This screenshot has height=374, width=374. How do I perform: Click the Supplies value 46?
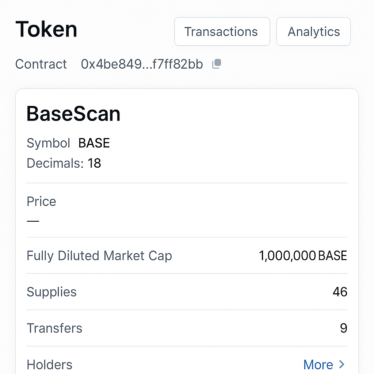click(x=340, y=292)
